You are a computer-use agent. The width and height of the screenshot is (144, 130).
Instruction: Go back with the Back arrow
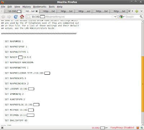pyautogui.click(x=3, y=17)
